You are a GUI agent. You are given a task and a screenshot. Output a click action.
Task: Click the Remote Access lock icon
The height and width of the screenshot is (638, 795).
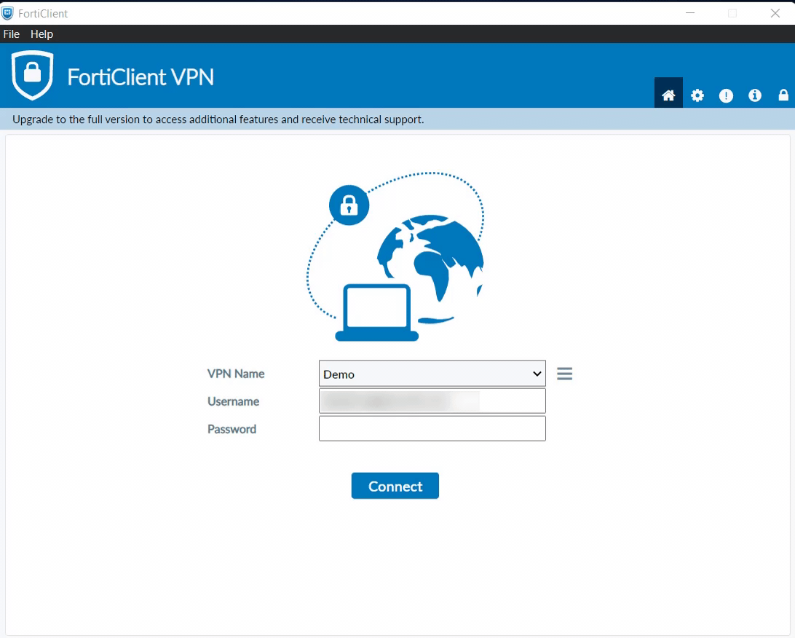click(x=783, y=95)
